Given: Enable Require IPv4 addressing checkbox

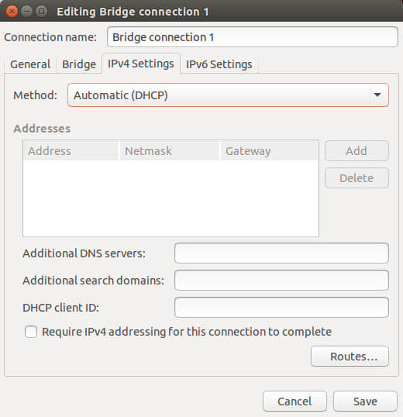Looking at the screenshot, I should tap(31, 332).
